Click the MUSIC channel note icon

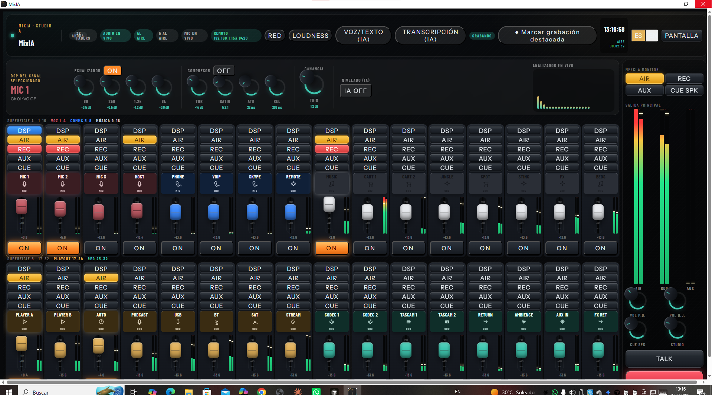point(332,184)
